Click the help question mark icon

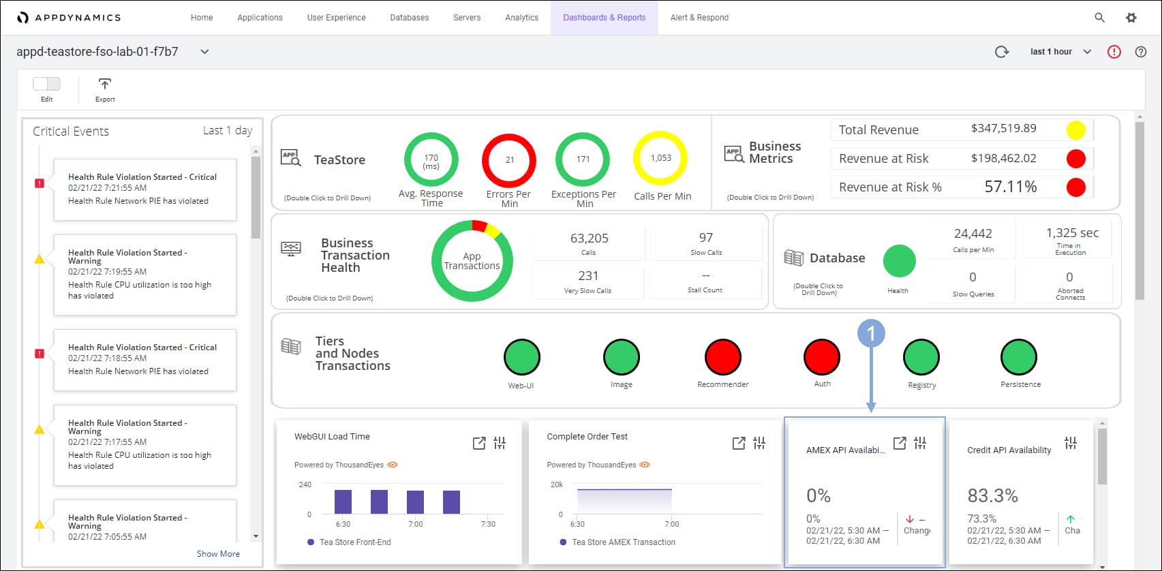coord(1140,52)
